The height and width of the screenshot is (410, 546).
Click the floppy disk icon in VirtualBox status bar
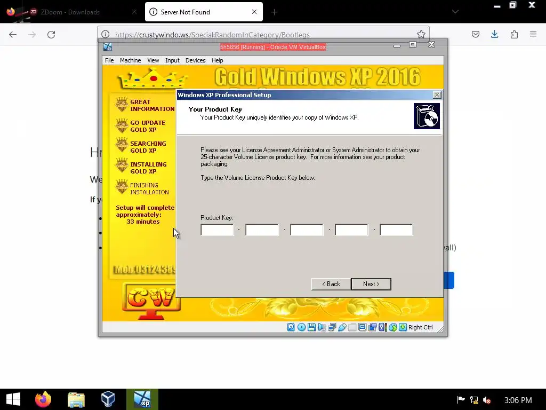click(311, 327)
